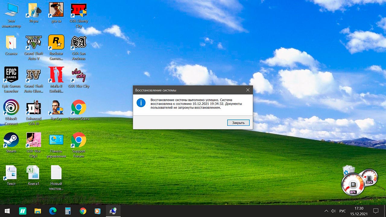Image resolution: width=386 pixels, height=217 pixels.
Task: Select the Игры folder shortcut
Action: [x=34, y=13]
